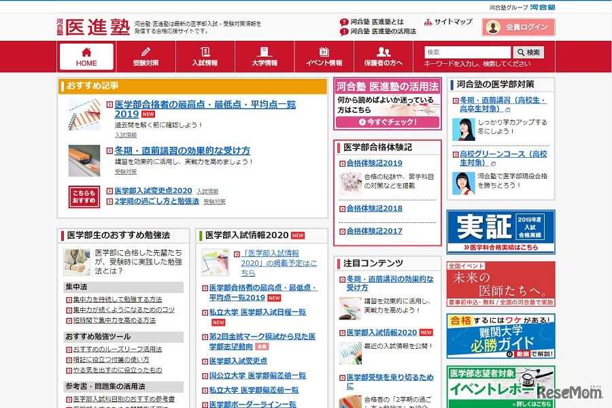Image resolution: width=612 pixels, height=408 pixels.
Task: Open the 入試情報 navigation tab
Action: click(x=205, y=56)
